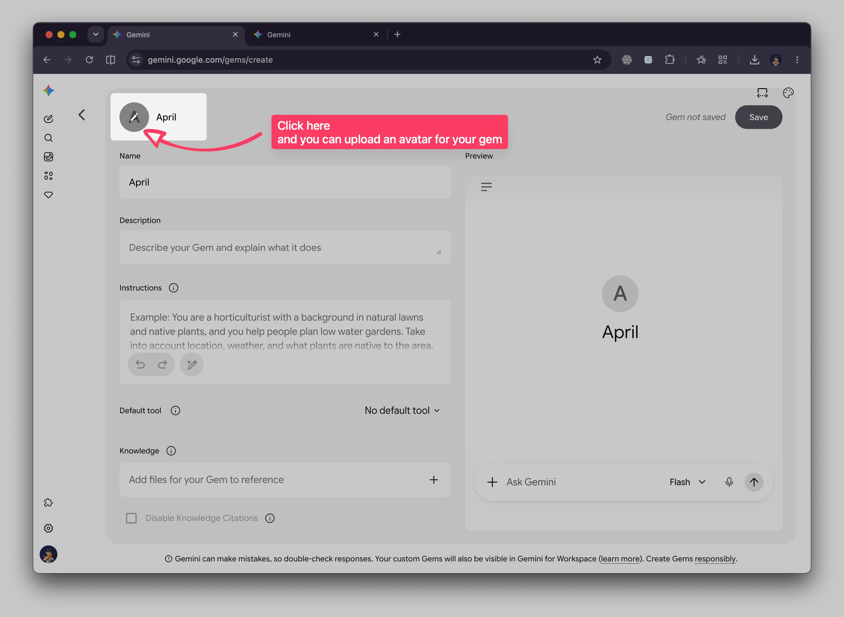Screen dimensions: 844x617
Task: Click the reader extension icon in toolbar
Action: pyautogui.click(x=648, y=60)
